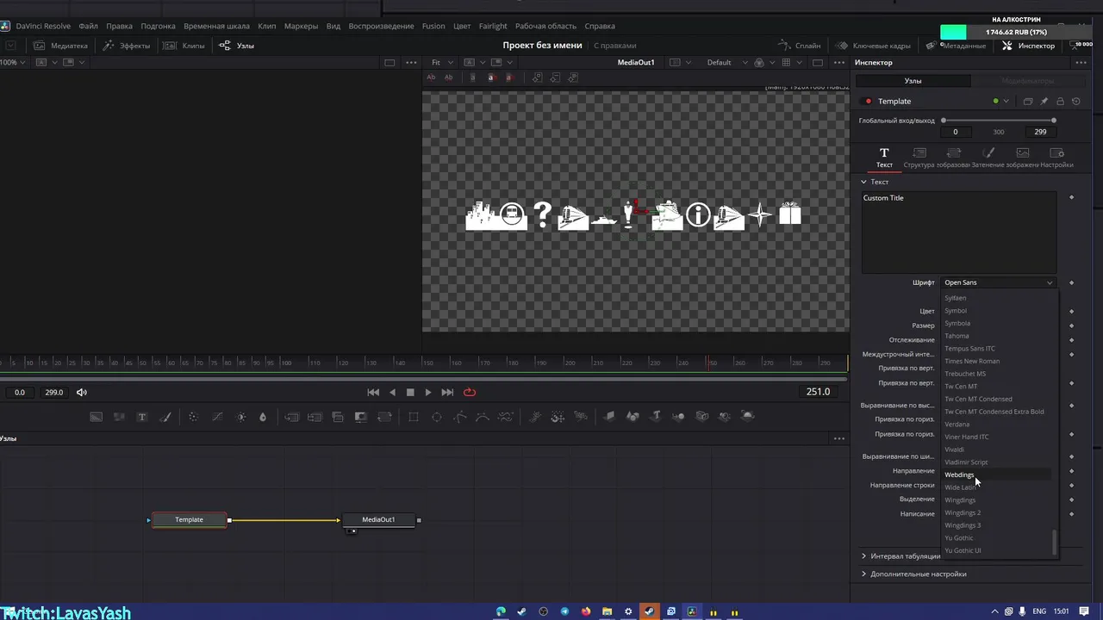Image resolution: width=1103 pixels, height=620 pixels.
Task: Toggle the Metadata panel
Action: 957,46
